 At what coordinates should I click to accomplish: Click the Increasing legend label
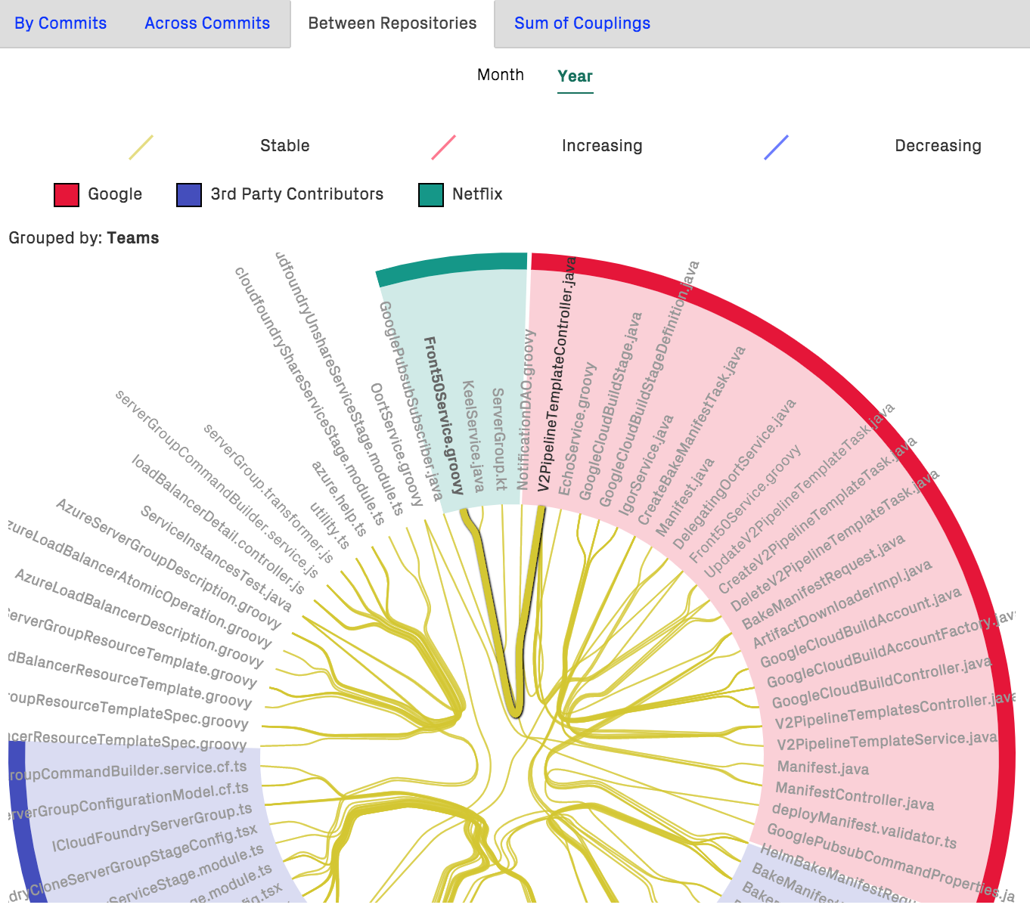coord(602,146)
